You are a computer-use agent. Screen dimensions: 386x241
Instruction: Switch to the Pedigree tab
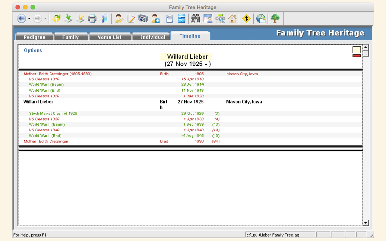pos(34,37)
